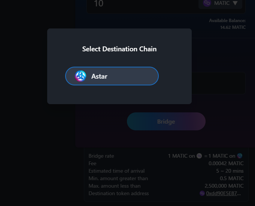The image size is (255, 206).
Task: Click the Astar chain logo icon
Action: 81,76
